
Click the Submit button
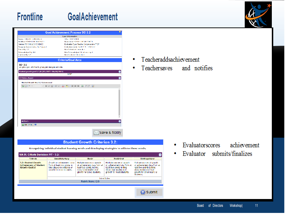pos(149,192)
